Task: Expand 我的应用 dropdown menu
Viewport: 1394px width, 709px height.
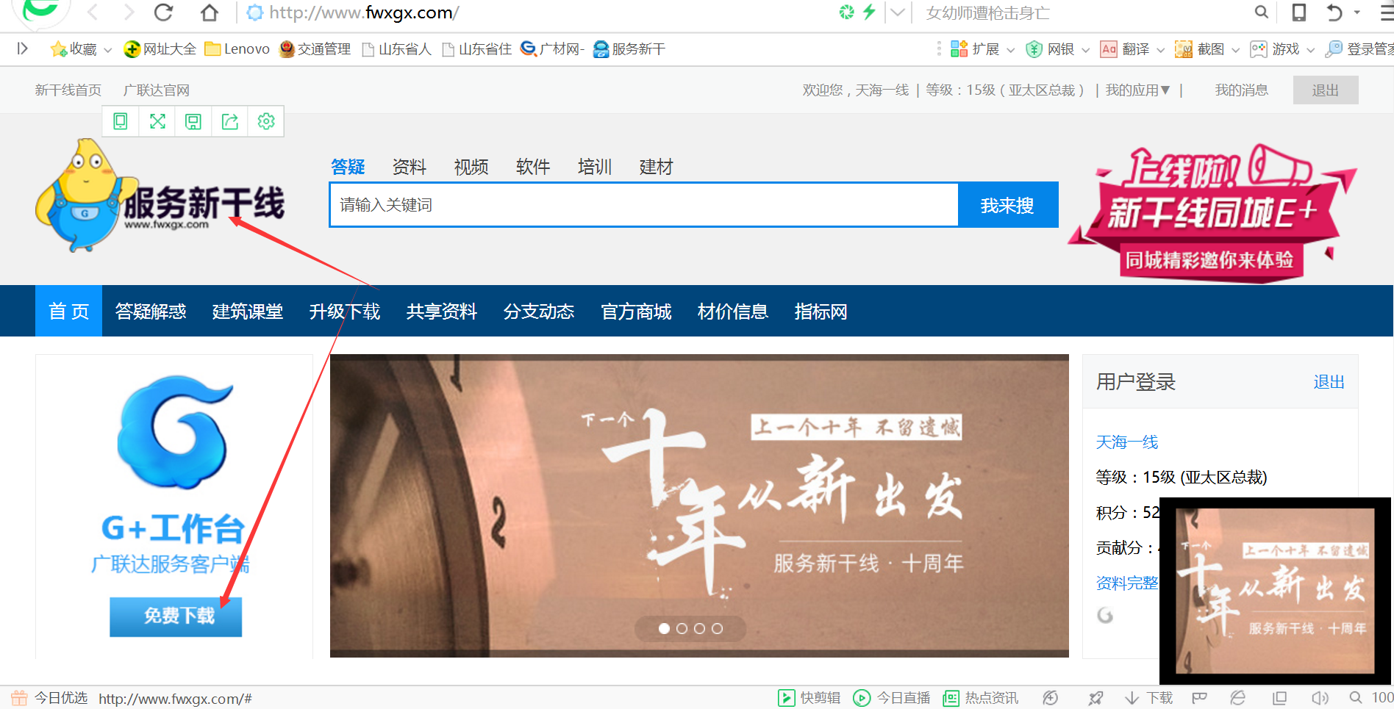Action: (1138, 90)
